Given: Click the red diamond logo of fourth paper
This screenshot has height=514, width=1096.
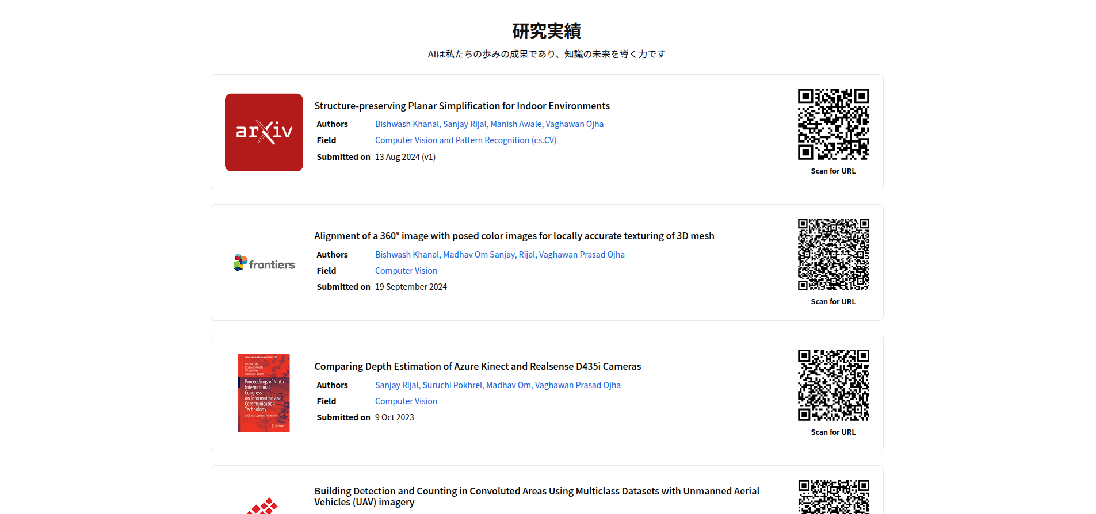Looking at the screenshot, I should [264, 507].
